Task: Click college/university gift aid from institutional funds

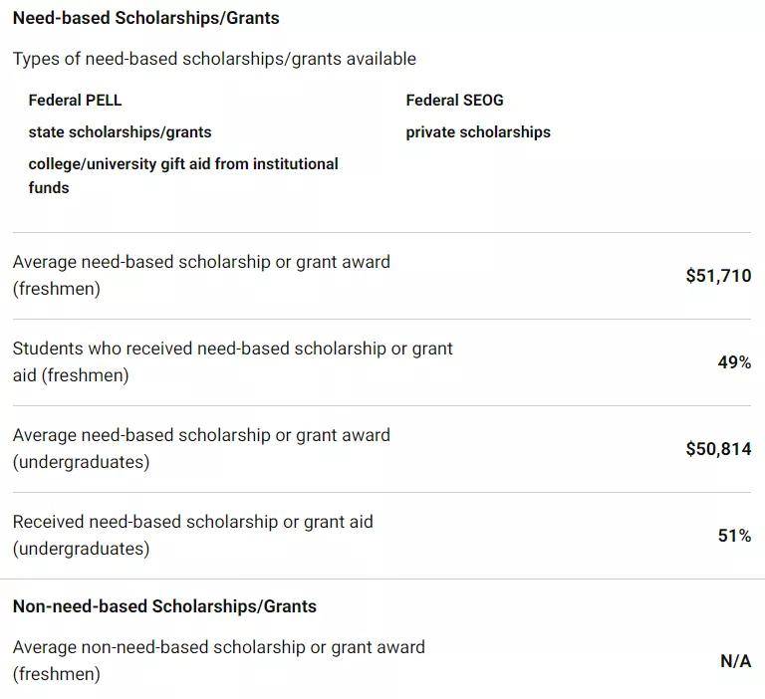Action: point(183,175)
